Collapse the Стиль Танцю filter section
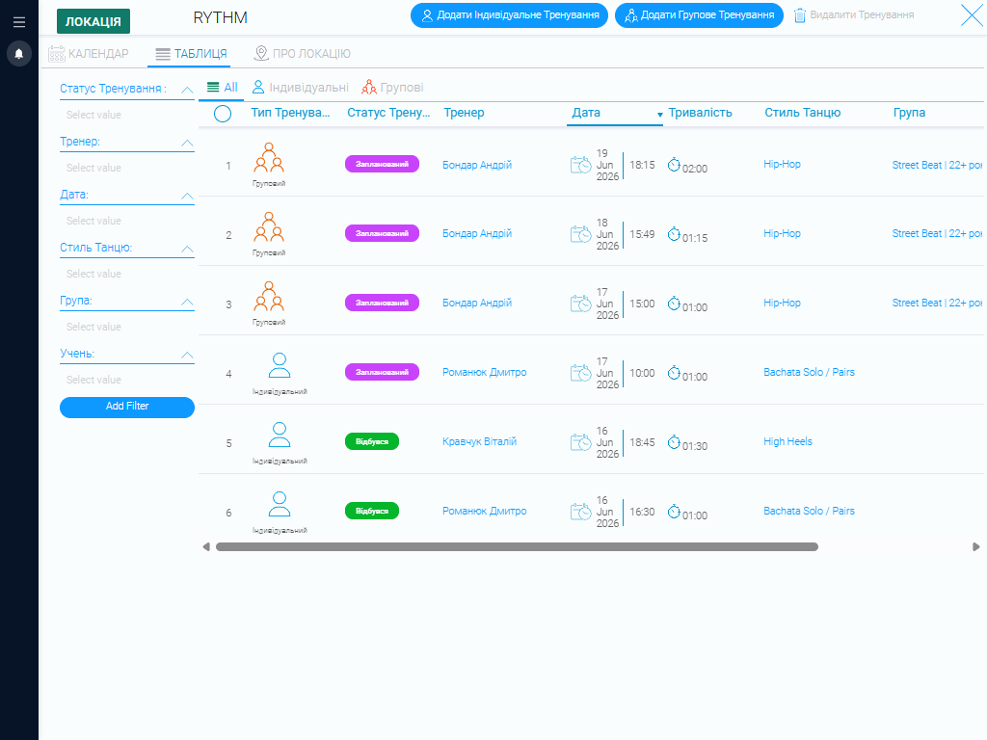 (187, 249)
